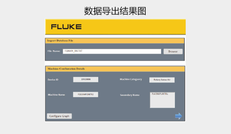Viewport: 231px width, 134px height.
Task: Click the Machine Category label
Action: pyautogui.click(x=131, y=79)
